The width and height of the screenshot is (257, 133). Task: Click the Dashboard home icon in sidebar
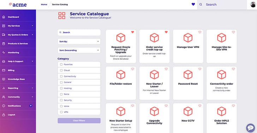(x=4, y=17)
